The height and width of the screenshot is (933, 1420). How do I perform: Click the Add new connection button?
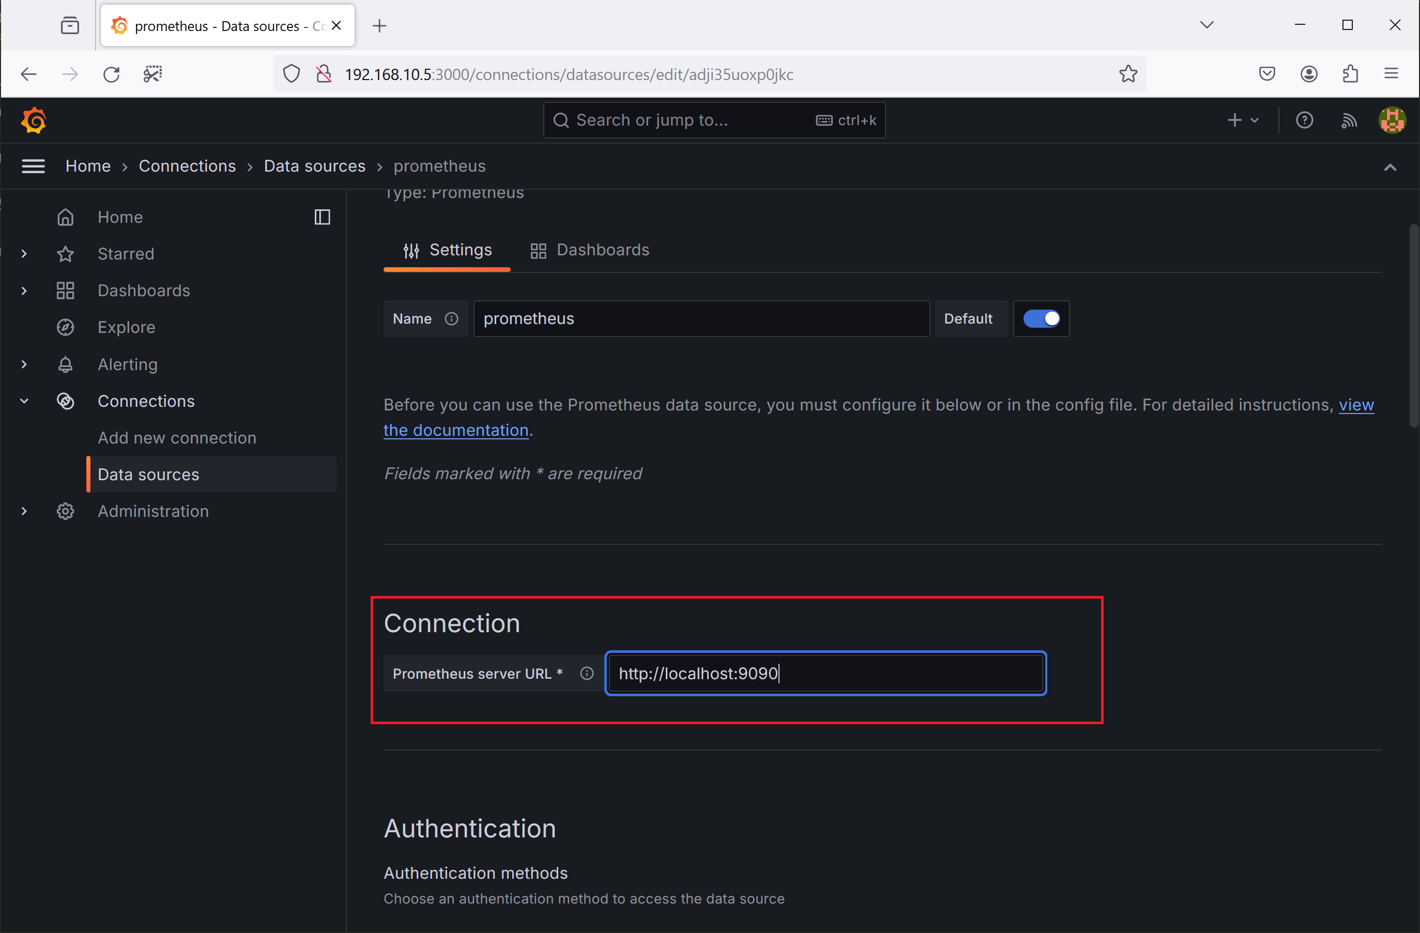coord(177,437)
